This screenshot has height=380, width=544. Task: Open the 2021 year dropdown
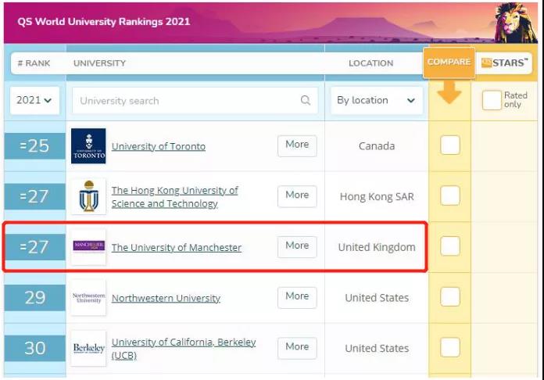coord(35,101)
